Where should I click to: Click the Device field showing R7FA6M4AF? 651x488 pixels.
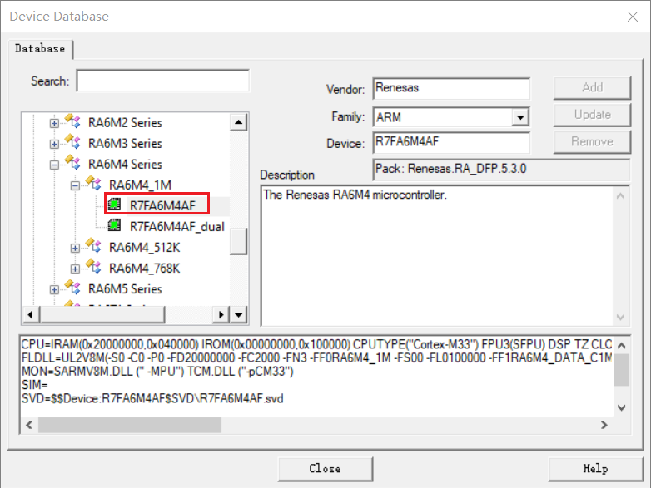point(451,143)
